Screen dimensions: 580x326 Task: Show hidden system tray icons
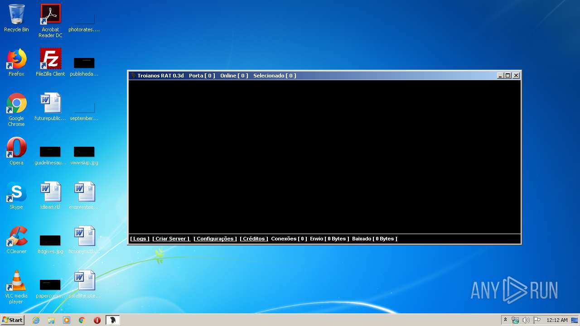click(x=505, y=320)
